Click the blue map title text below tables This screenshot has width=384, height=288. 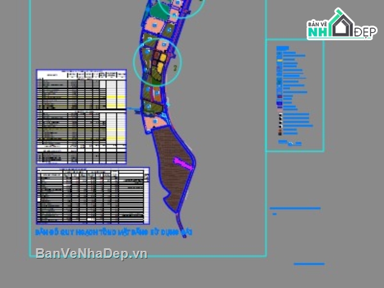(x=114, y=231)
